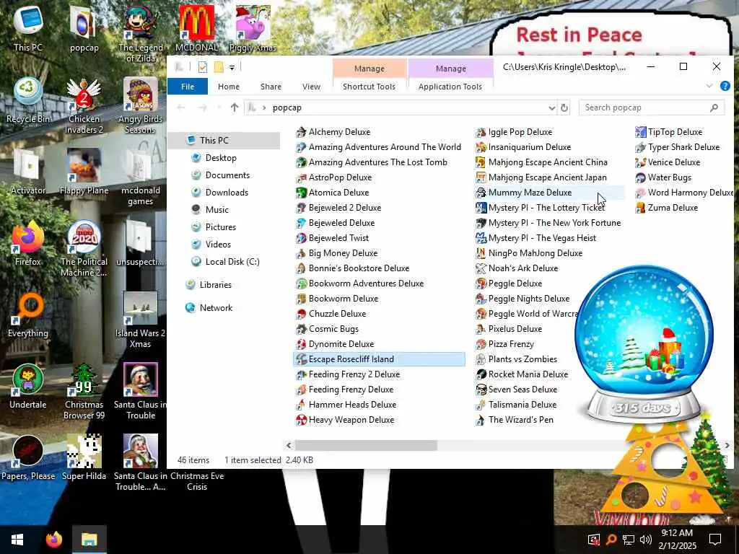The width and height of the screenshot is (739, 554).
Task: Select Local Disk (C:) in navigation pane
Action: coord(232,261)
